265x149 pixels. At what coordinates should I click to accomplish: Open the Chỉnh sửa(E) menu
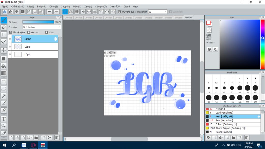tap(18, 6)
